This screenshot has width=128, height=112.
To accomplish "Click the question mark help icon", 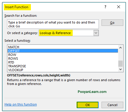I will coord(105,7).
